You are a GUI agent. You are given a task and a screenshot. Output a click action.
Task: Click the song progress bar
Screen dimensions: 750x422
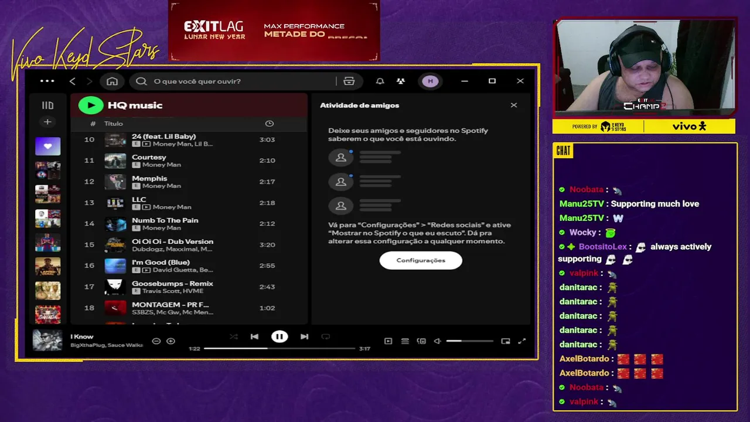[279, 348]
